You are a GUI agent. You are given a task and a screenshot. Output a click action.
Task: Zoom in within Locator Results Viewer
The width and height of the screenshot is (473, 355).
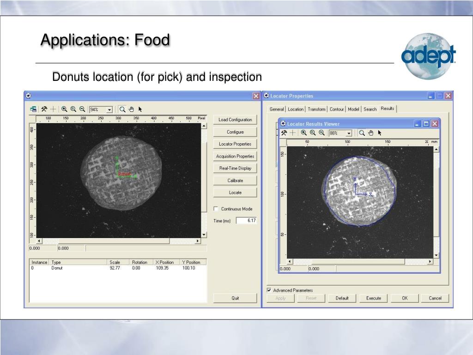click(304, 133)
